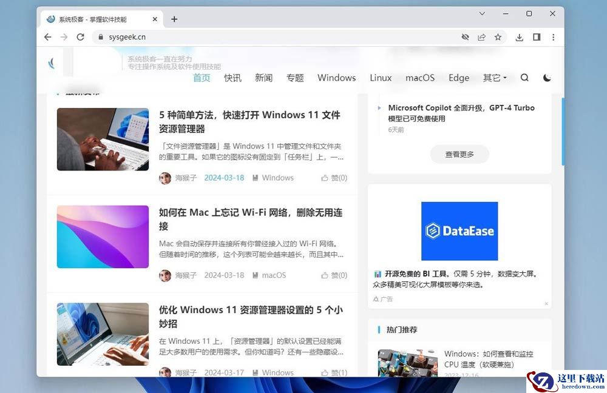Click the laptop thumbnail of File Explorer article
The width and height of the screenshot is (607, 393).
click(103, 139)
